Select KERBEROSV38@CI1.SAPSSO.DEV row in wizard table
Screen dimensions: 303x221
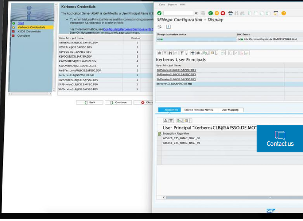pos(106,42)
